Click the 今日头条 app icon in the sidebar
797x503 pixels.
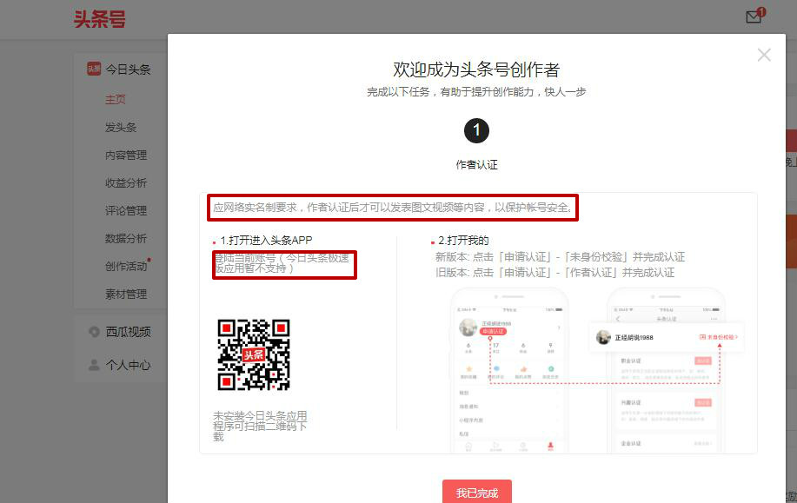[94, 69]
